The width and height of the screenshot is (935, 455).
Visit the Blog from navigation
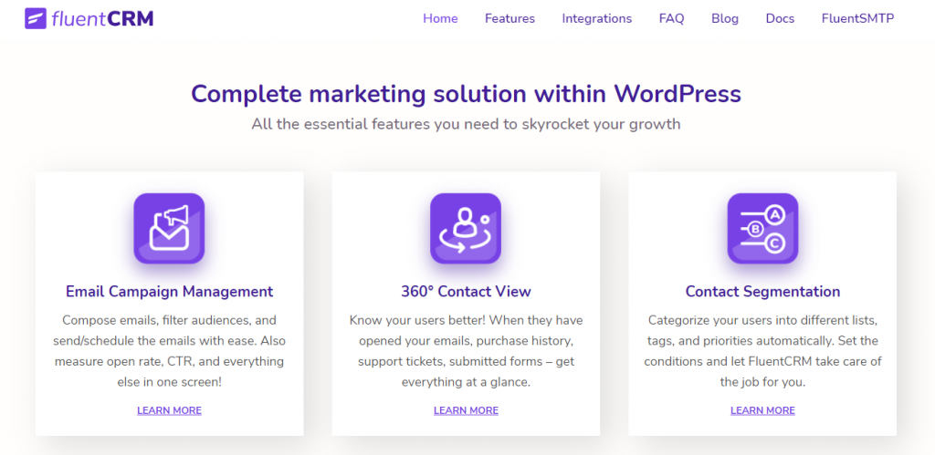click(725, 18)
